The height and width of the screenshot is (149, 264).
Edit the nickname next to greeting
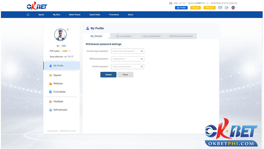coord(72,56)
